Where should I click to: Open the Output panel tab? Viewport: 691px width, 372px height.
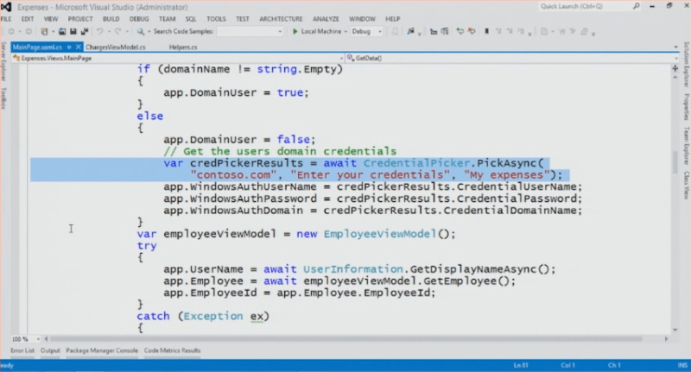(50, 350)
